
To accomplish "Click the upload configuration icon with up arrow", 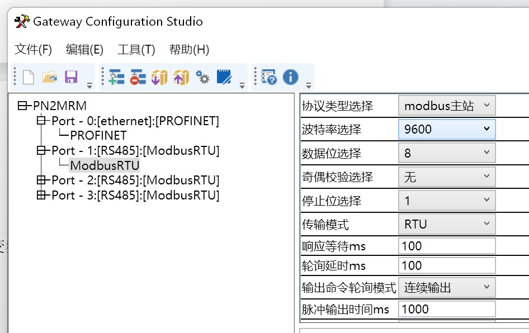I will (181, 77).
